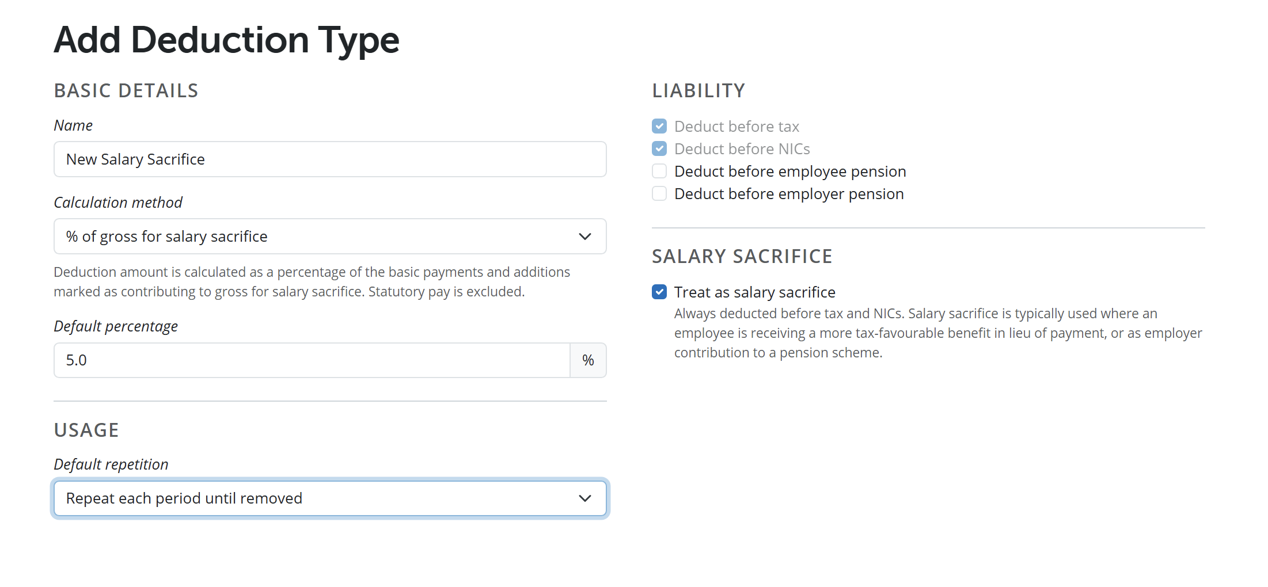This screenshot has width=1268, height=587.
Task: Enable Deduct before employee pension
Action: [x=659, y=171]
